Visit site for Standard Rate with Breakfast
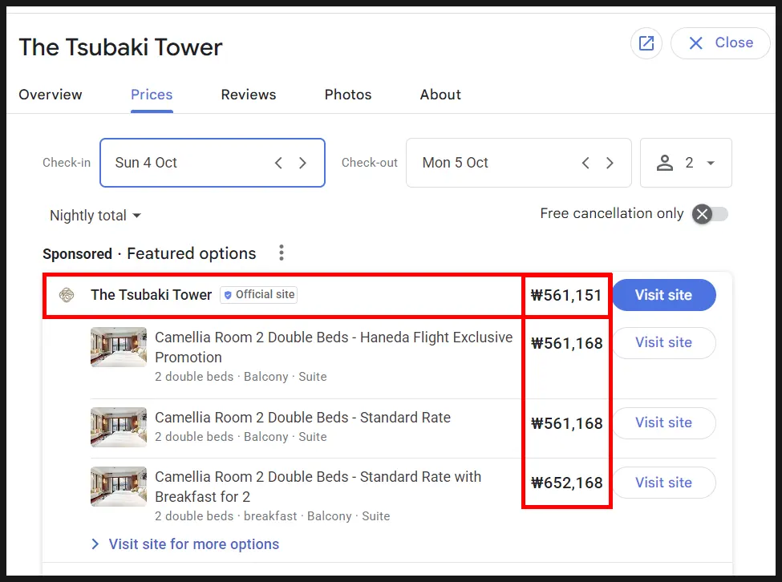782x582 pixels. tap(664, 483)
